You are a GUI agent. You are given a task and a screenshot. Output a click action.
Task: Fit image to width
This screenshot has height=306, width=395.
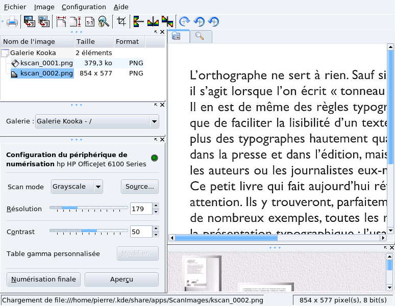tap(61, 21)
